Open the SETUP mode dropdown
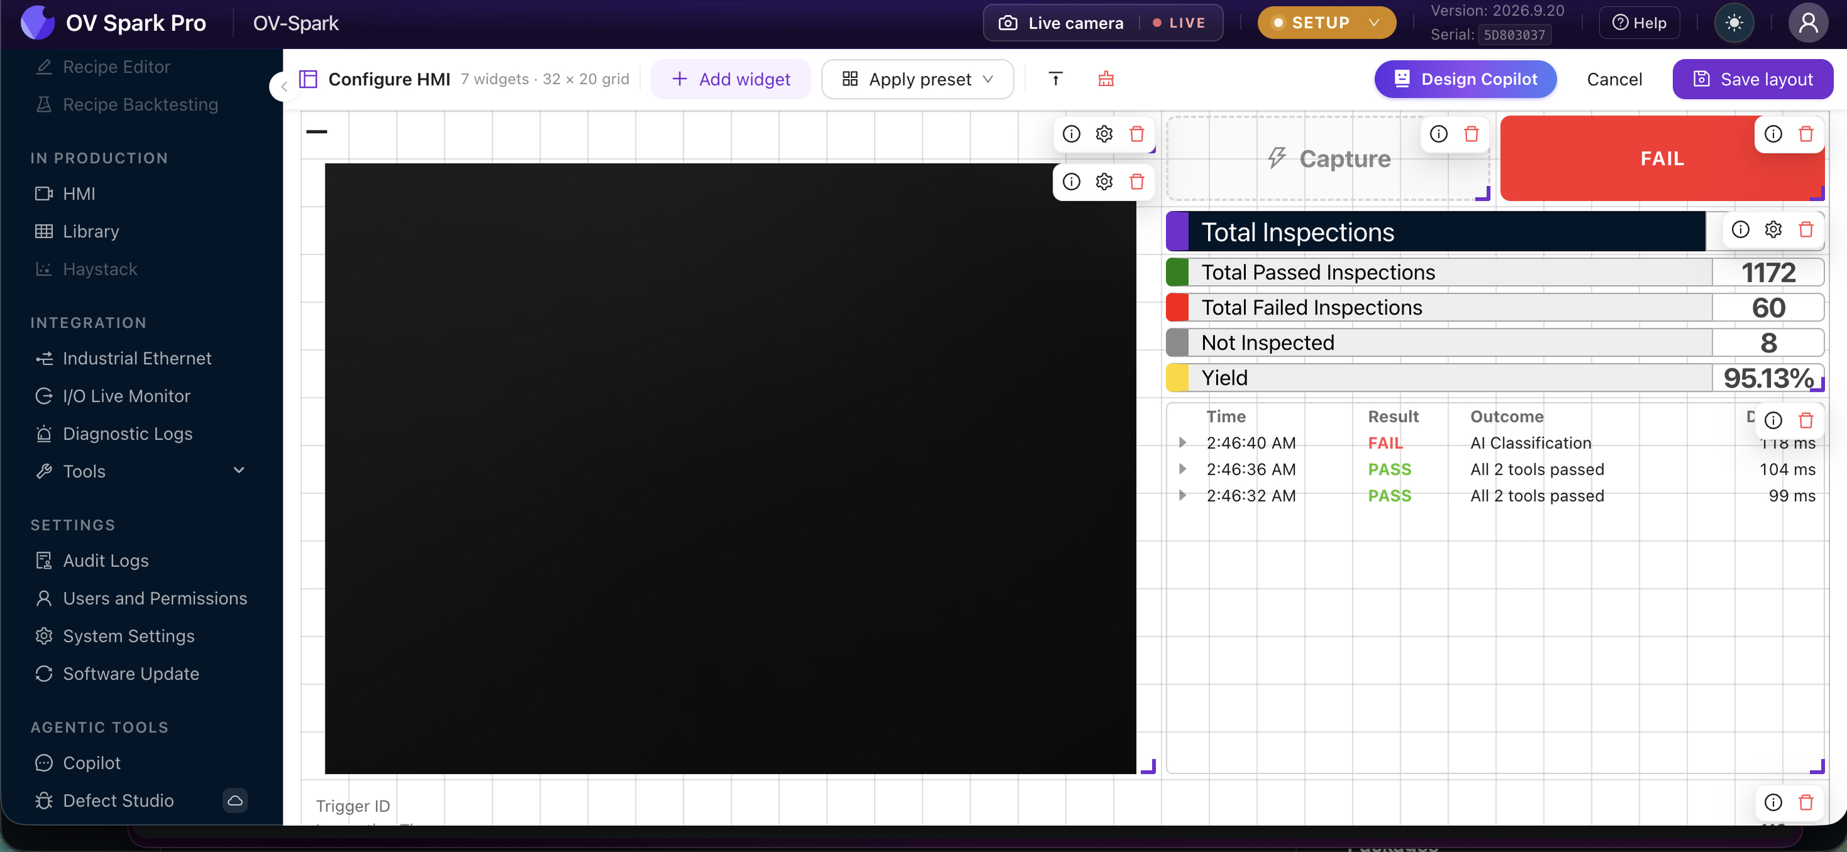Image resolution: width=1847 pixels, height=852 pixels. point(1326,23)
